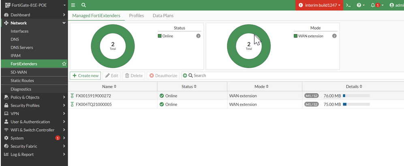The width and height of the screenshot is (404, 166).
Task: Open the global search magnifier icon
Action: [x=83, y=5]
